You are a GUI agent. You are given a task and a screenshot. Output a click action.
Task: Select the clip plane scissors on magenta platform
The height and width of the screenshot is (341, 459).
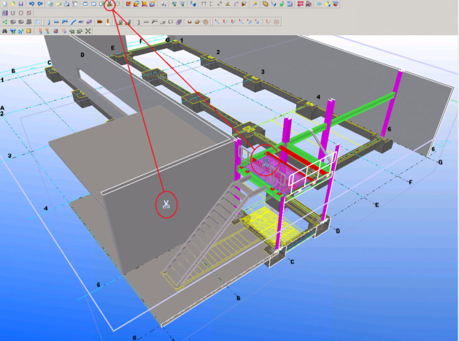pyautogui.click(x=265, y=163)
